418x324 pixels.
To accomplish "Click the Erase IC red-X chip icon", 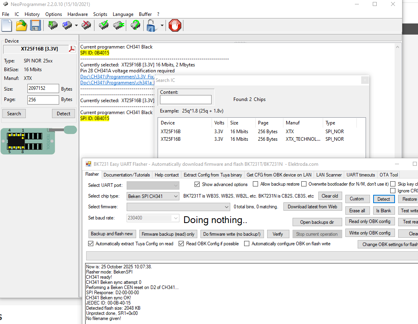I will (x=86, y=26).
